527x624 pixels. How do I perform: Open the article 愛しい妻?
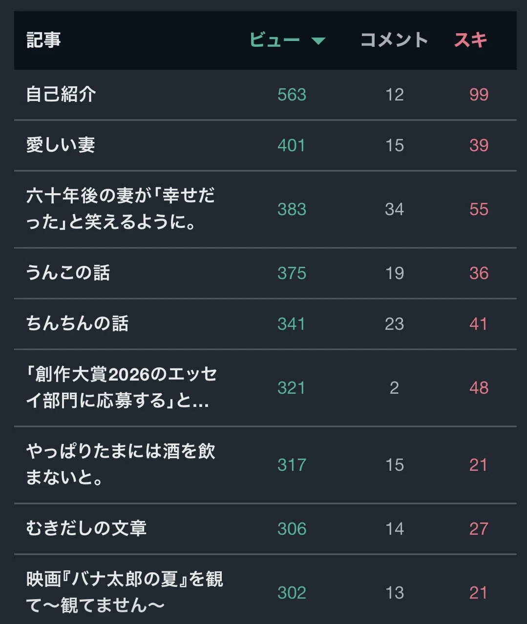pyautogui.click(x=61, y=145)
